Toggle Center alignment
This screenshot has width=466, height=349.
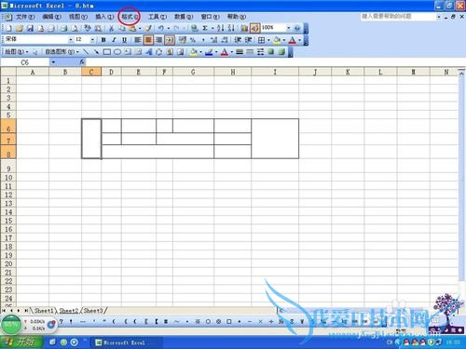pos(148,40)
